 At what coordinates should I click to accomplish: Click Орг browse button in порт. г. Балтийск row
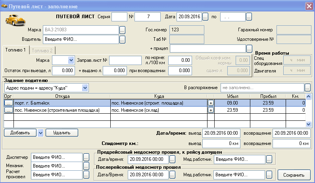9,103
